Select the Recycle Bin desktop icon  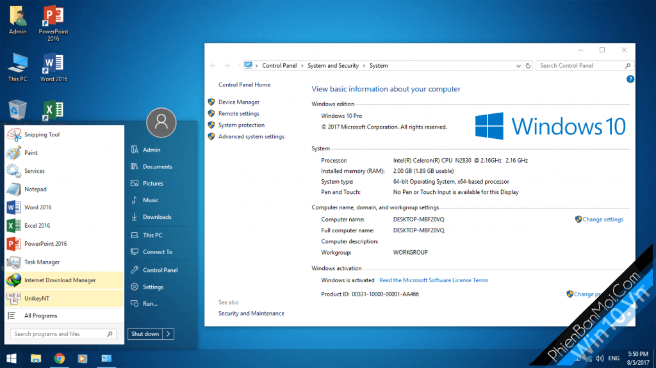coord(17,110)
